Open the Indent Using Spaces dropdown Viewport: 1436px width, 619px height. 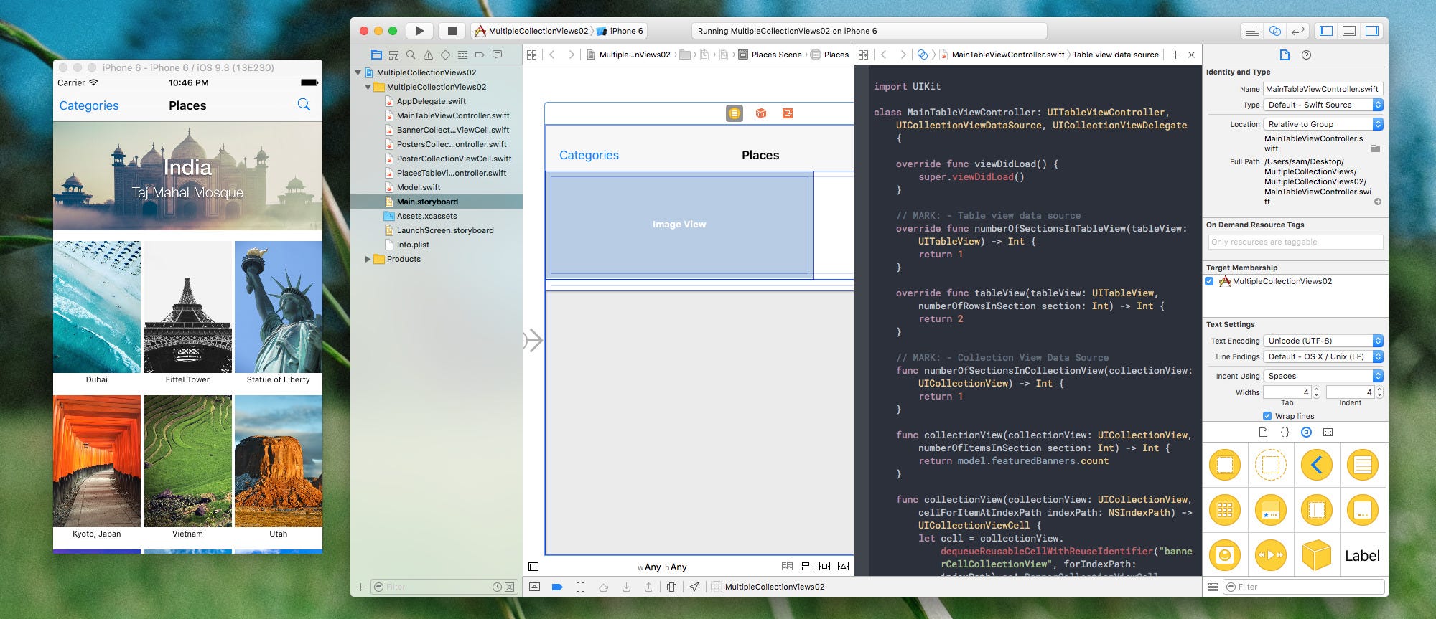(1323, 376)
